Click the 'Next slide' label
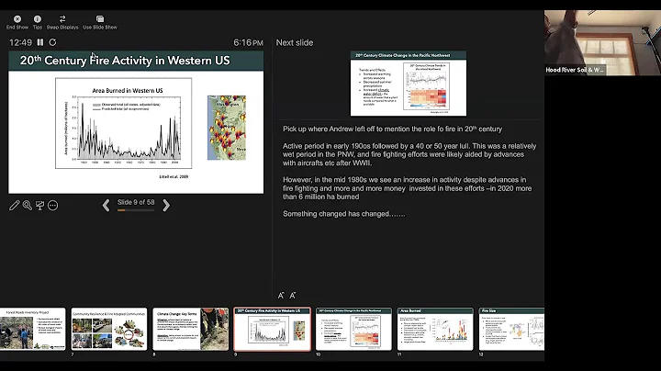This screenshot has width=661, height=371. coord(295,42)
